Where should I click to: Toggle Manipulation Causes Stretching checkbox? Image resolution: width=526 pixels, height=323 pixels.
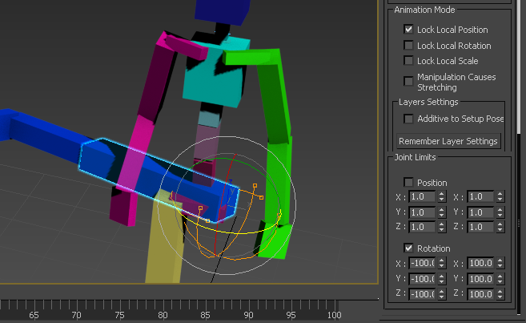pos(408,81)
